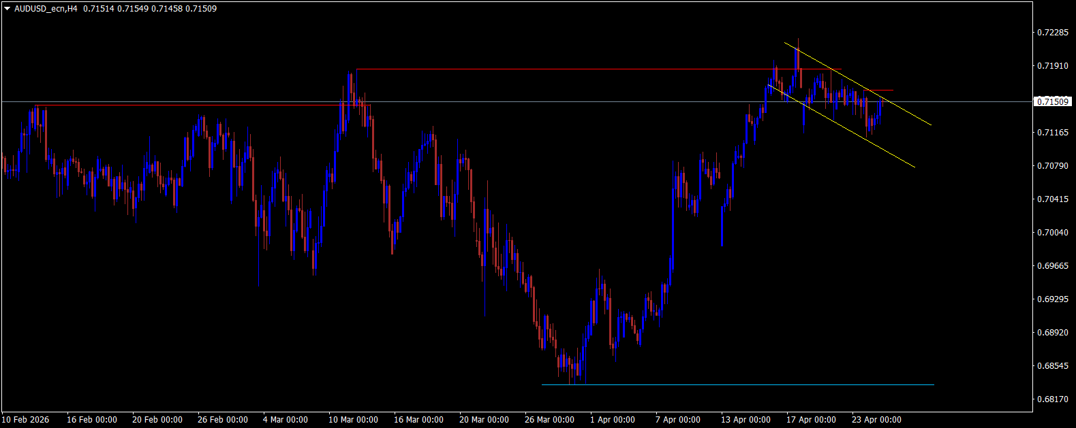Click the 4 Mar 00:00 time label
Viewport: 1076px width, 428px height.
(286, 420)
